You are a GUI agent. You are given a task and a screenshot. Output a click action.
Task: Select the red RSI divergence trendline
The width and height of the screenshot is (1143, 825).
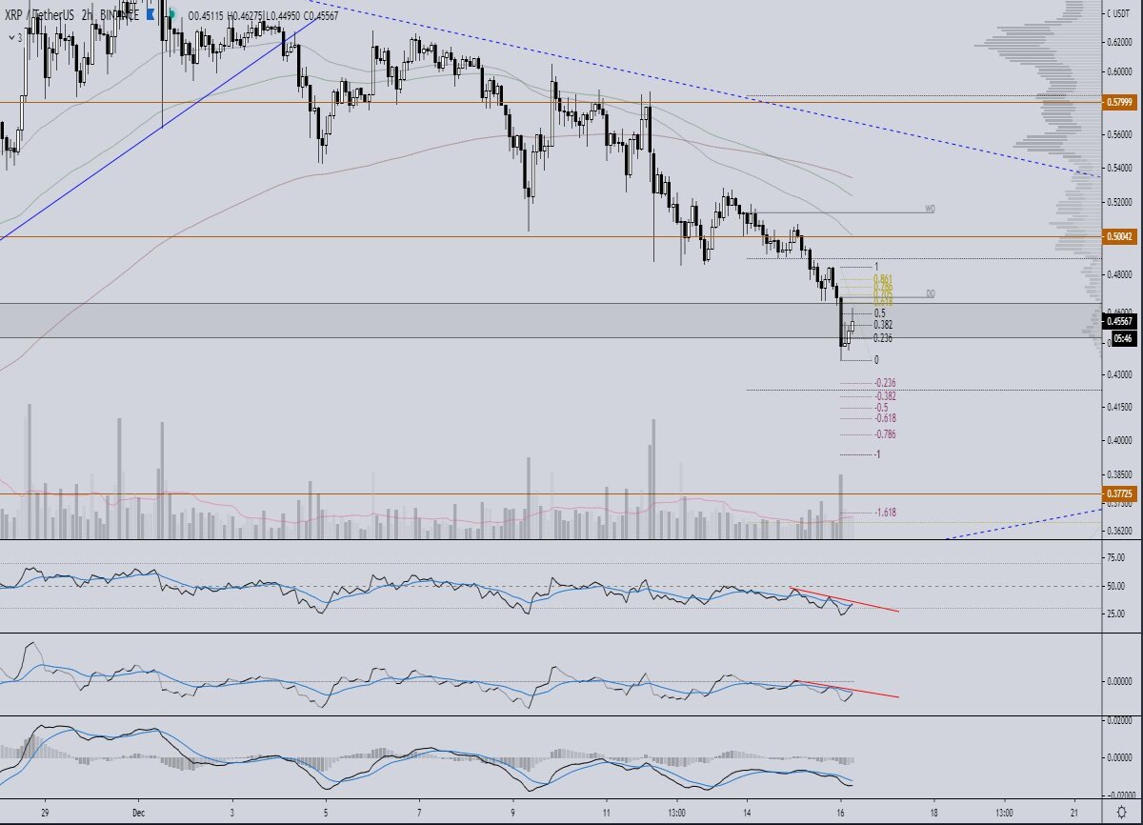(843, 600)
